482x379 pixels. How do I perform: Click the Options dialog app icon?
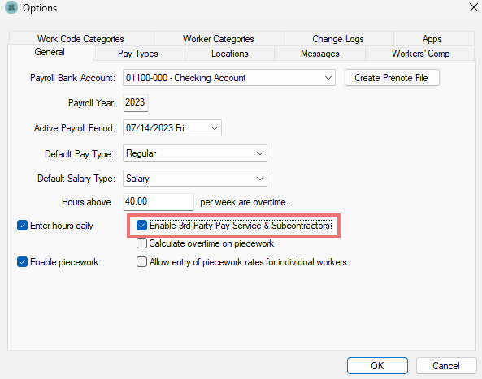(11, 7)
